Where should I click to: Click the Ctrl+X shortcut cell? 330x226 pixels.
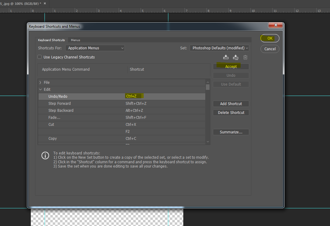tap(131, 125)
